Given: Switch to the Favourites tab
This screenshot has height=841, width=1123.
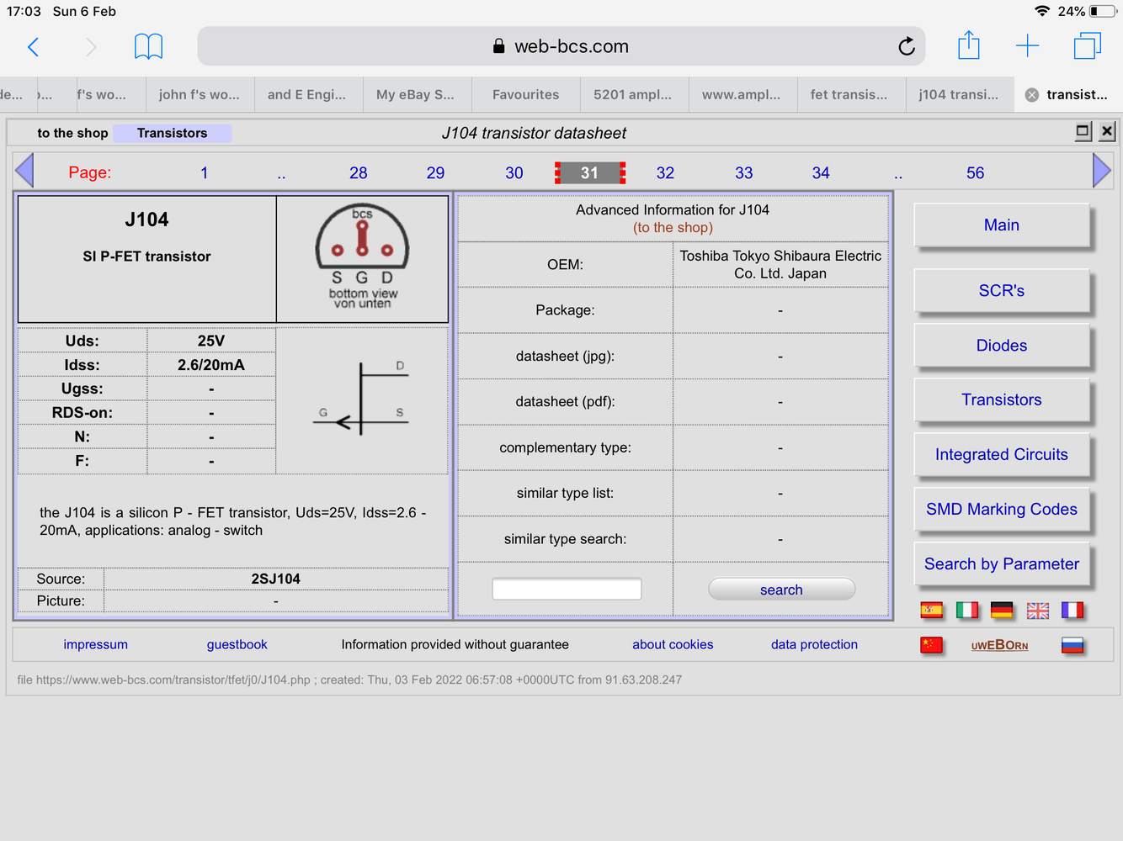Looking at the screenshot, I should 526,94.
